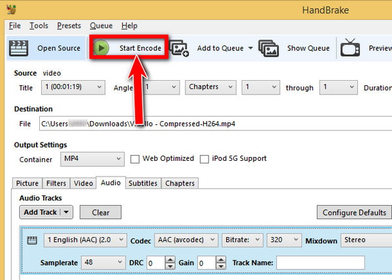Click the Track Name text field
Screen dimensions: 392x280
coord(321,262)
